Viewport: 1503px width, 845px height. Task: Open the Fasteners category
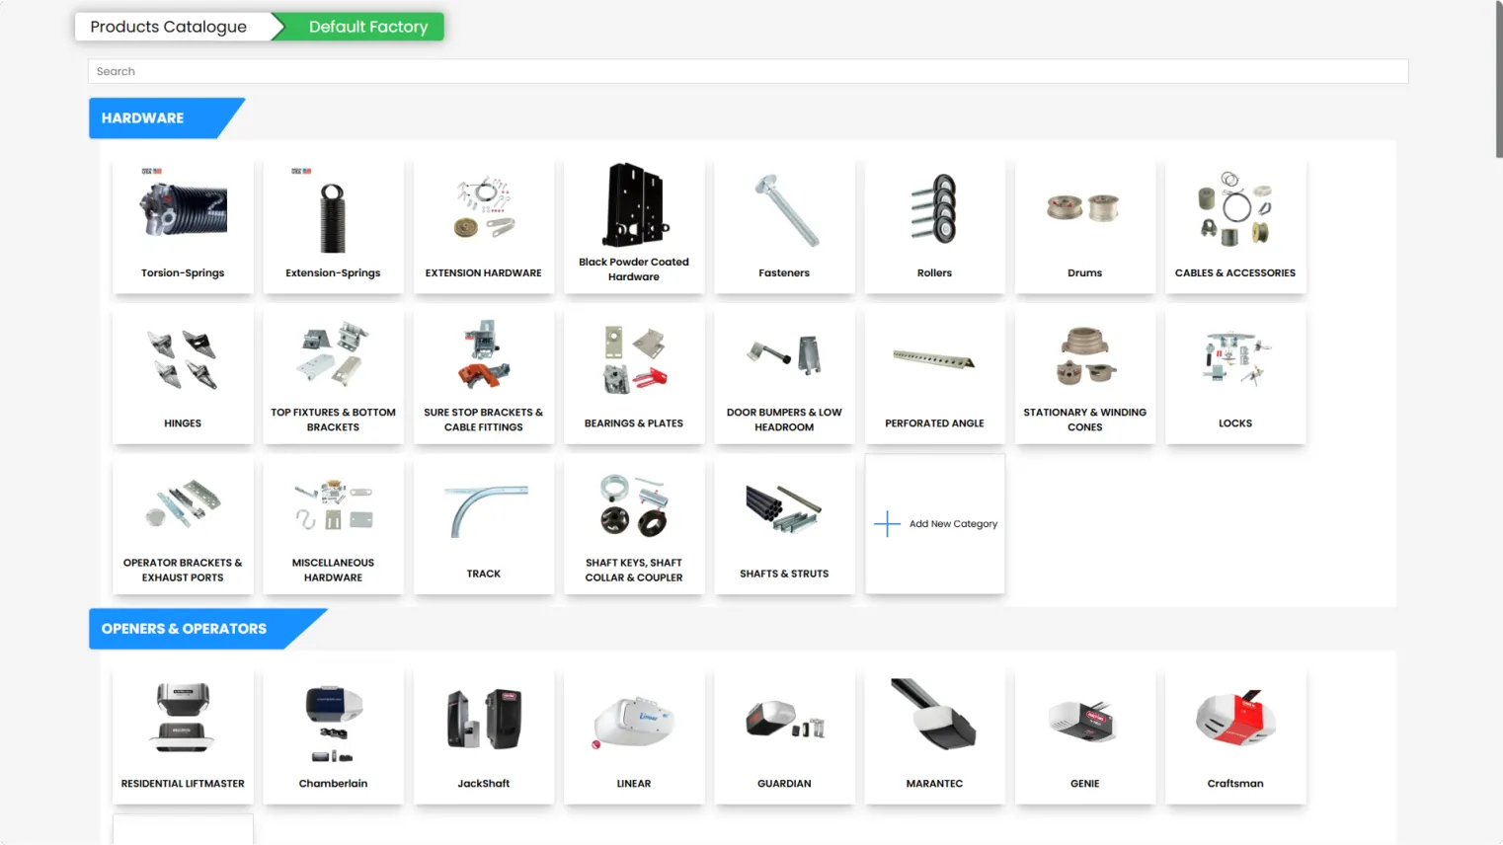point(784,225)
